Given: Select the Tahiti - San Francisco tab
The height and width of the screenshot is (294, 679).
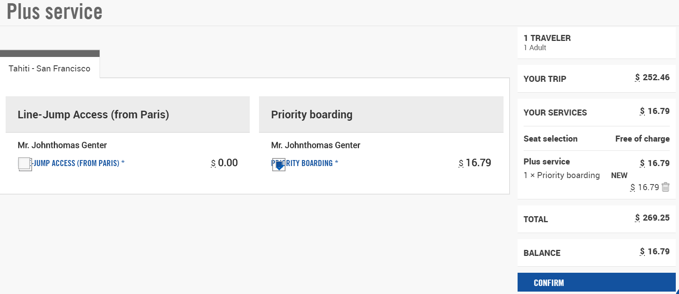Looking at the screenshot, I should [x=49, y=69].
